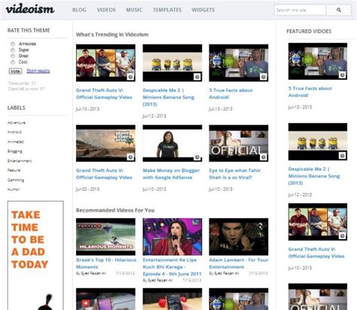Open the Entertainment label
Screen dimensions: 357x310
coord(20,161)
